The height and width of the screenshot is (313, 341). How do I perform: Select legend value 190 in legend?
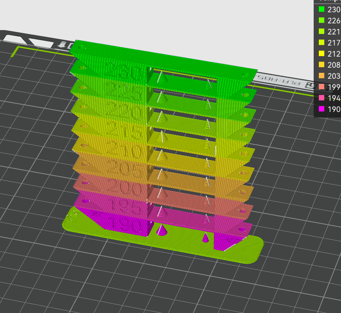[334, 109]
